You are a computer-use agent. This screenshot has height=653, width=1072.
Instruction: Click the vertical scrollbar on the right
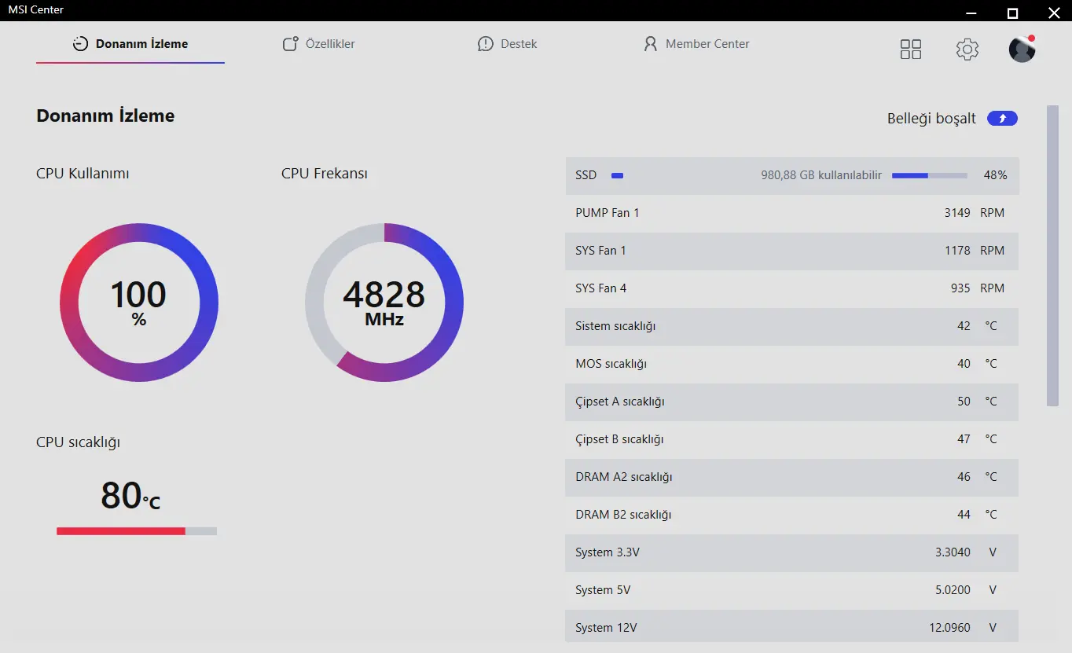tap(1053, 255)
